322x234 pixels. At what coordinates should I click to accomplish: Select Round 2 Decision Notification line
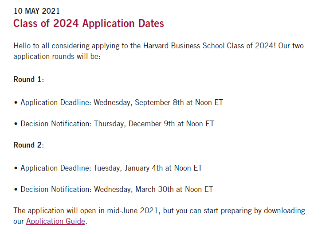[x=114, y=189]
